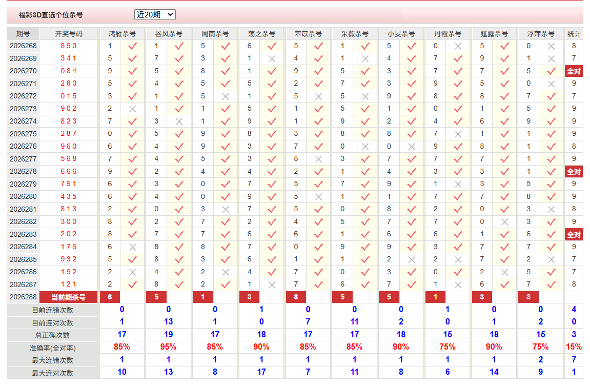Image resolution: width=590 pixels, height=387 pixels.
Task: Click the 鸿雁杀号 column header
Action: coord(122,34)
